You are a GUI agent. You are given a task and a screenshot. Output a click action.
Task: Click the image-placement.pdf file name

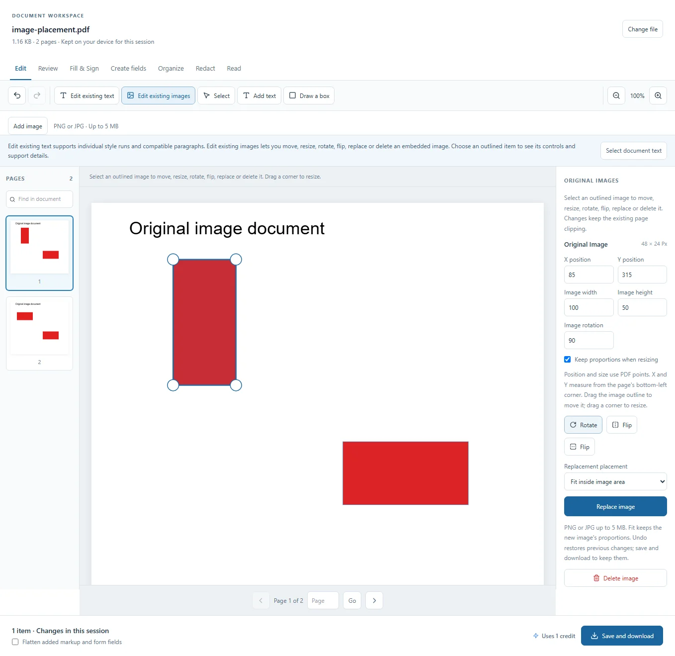[x=51, y=29]
